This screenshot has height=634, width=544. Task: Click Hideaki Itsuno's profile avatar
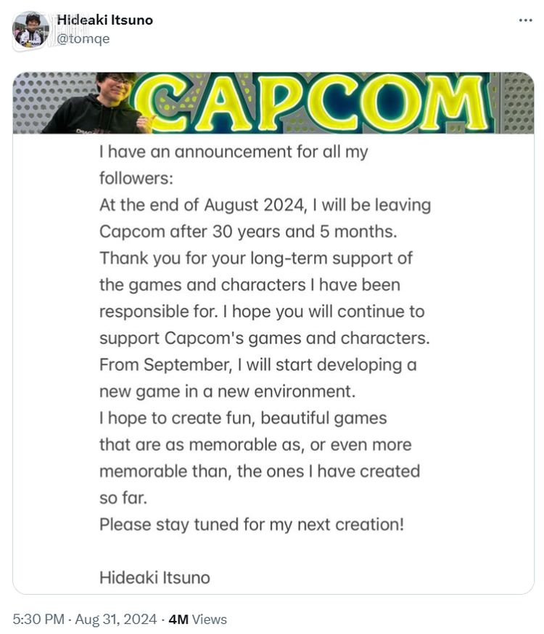(x=31, y=30)
